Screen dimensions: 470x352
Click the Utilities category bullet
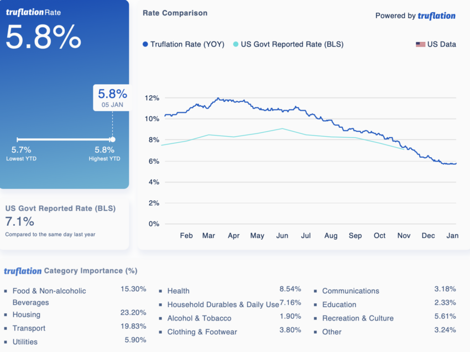(x=6, y=342)
